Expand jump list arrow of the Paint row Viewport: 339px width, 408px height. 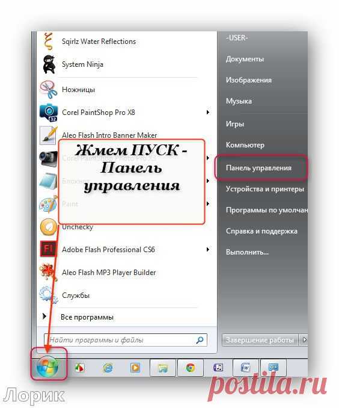tap(208, 204)
